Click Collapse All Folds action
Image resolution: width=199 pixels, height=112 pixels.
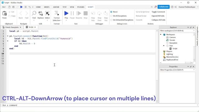pyautogui.click(x=158, y=20)
